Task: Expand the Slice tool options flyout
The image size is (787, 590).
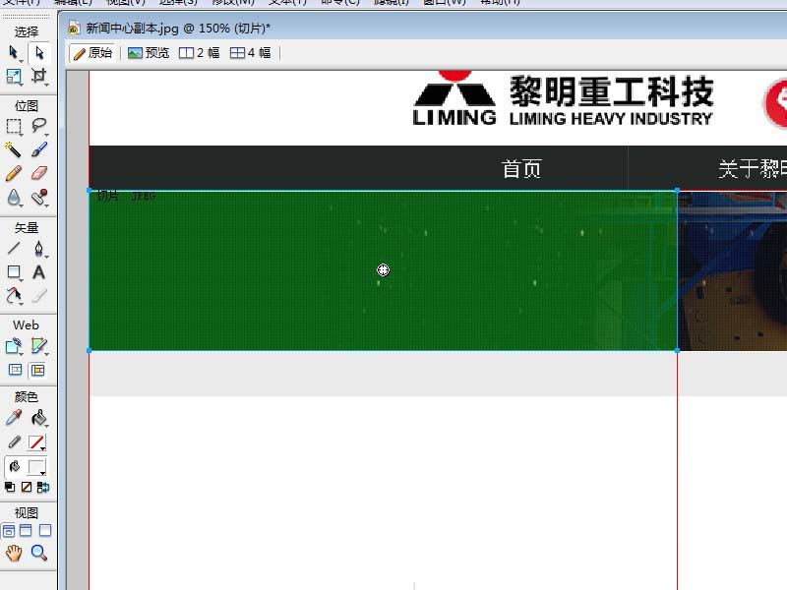Action: (44, 351)
